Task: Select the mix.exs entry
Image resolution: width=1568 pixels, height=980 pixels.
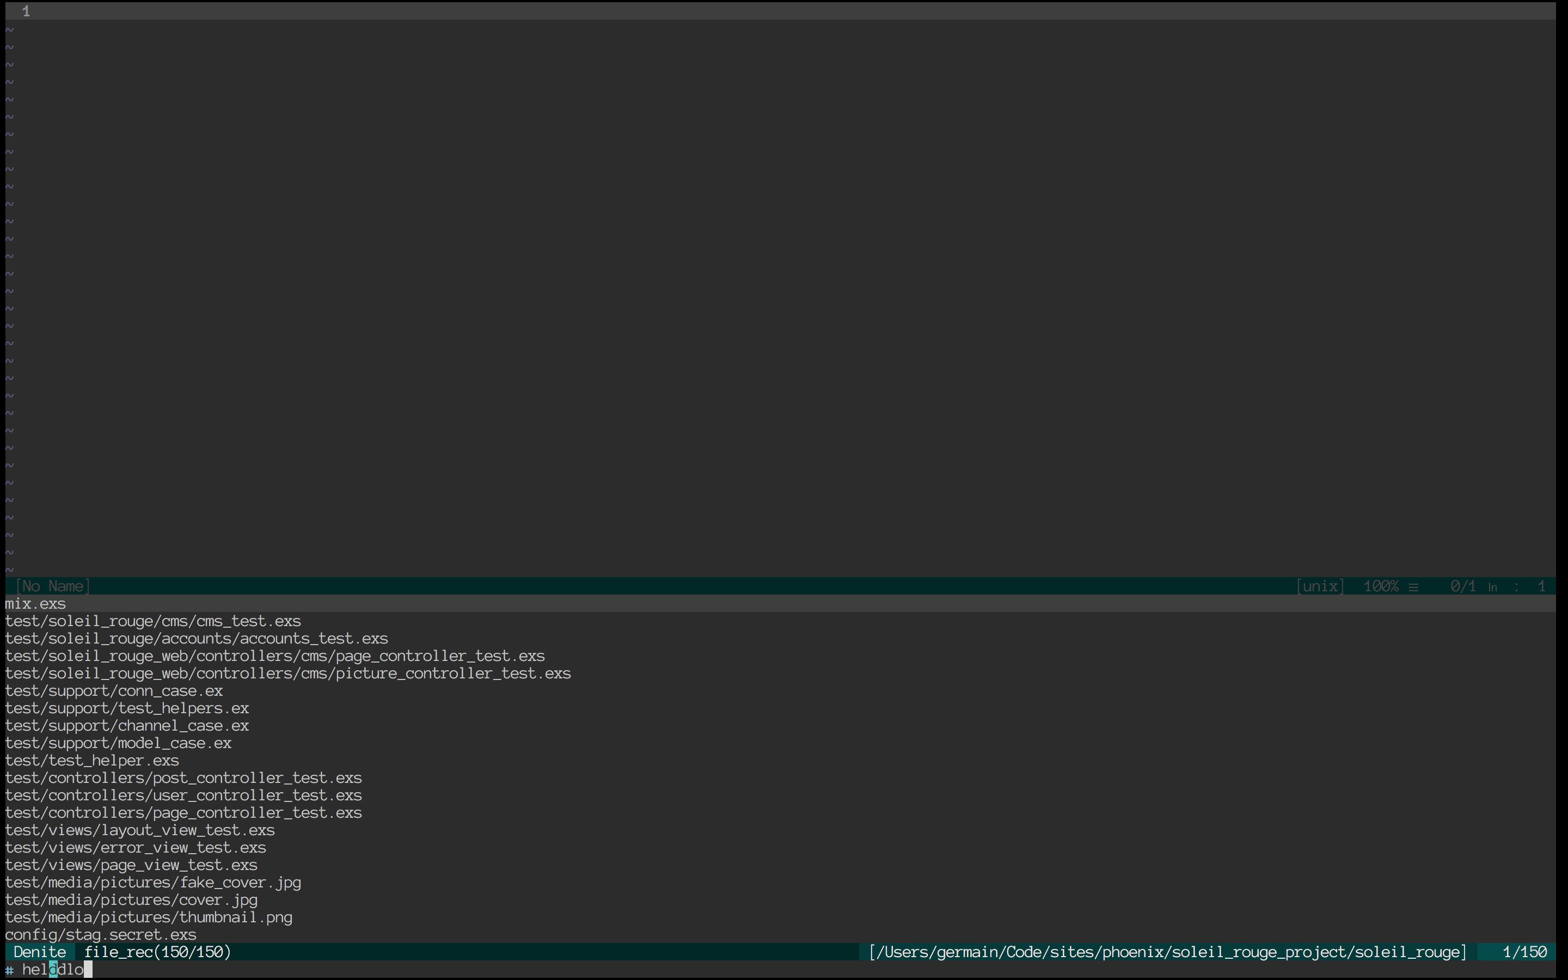Action: 35,603
